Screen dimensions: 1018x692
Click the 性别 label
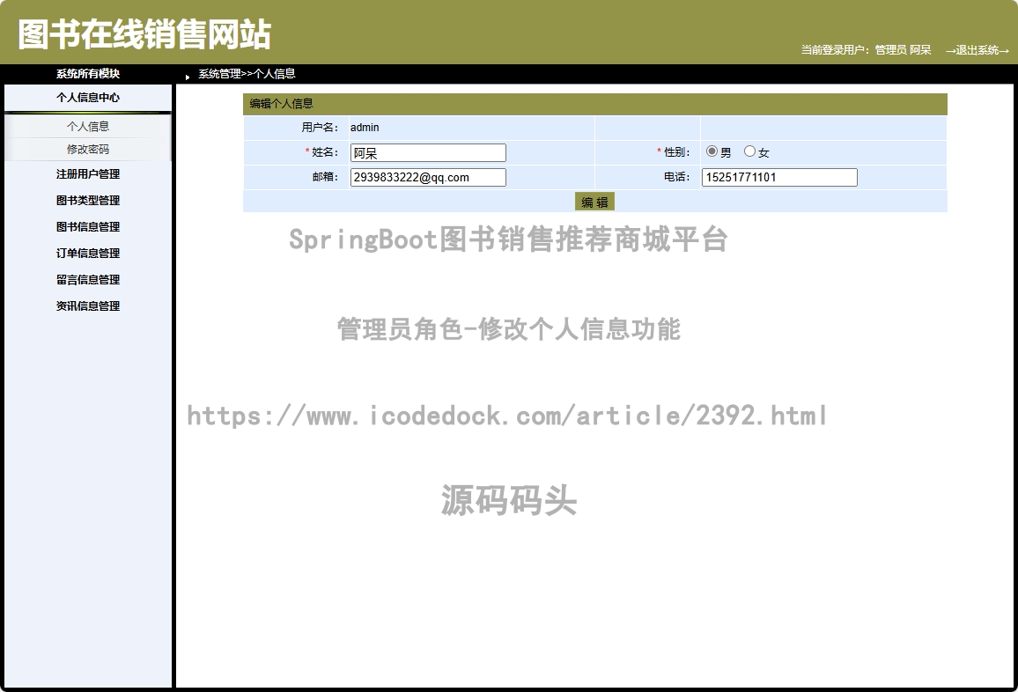click(676, 152)
